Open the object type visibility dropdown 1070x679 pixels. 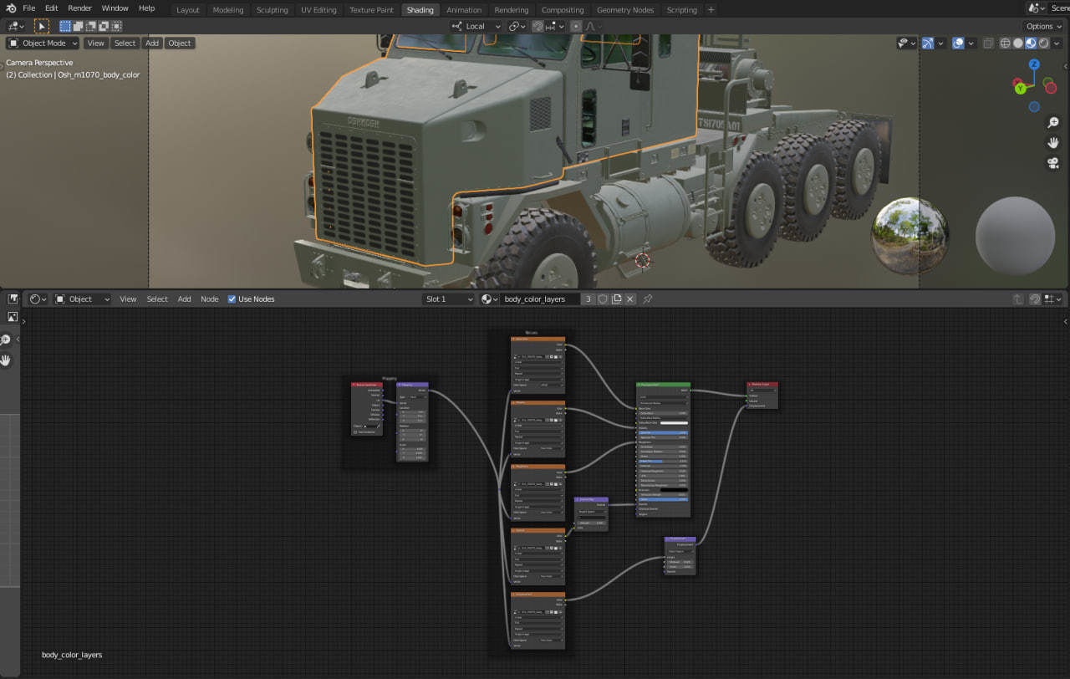(x=906, y=43)
